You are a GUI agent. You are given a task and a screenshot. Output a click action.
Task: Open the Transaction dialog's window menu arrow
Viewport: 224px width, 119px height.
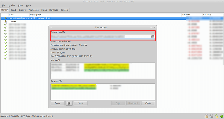coord(51,27)
